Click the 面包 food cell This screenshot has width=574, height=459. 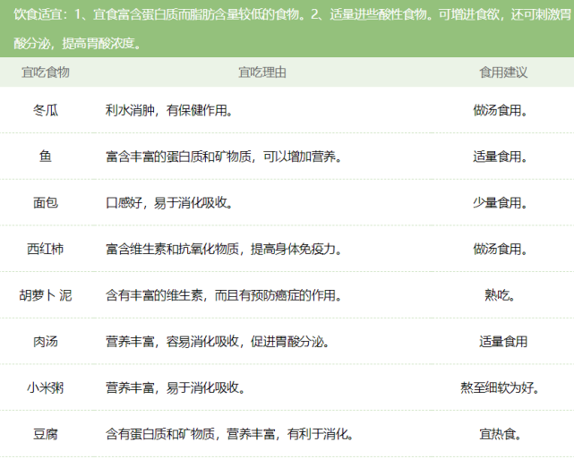(46, 202)
